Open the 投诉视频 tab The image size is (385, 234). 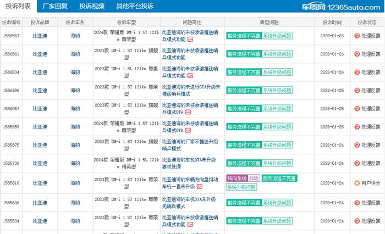click(x=91, y=6)
